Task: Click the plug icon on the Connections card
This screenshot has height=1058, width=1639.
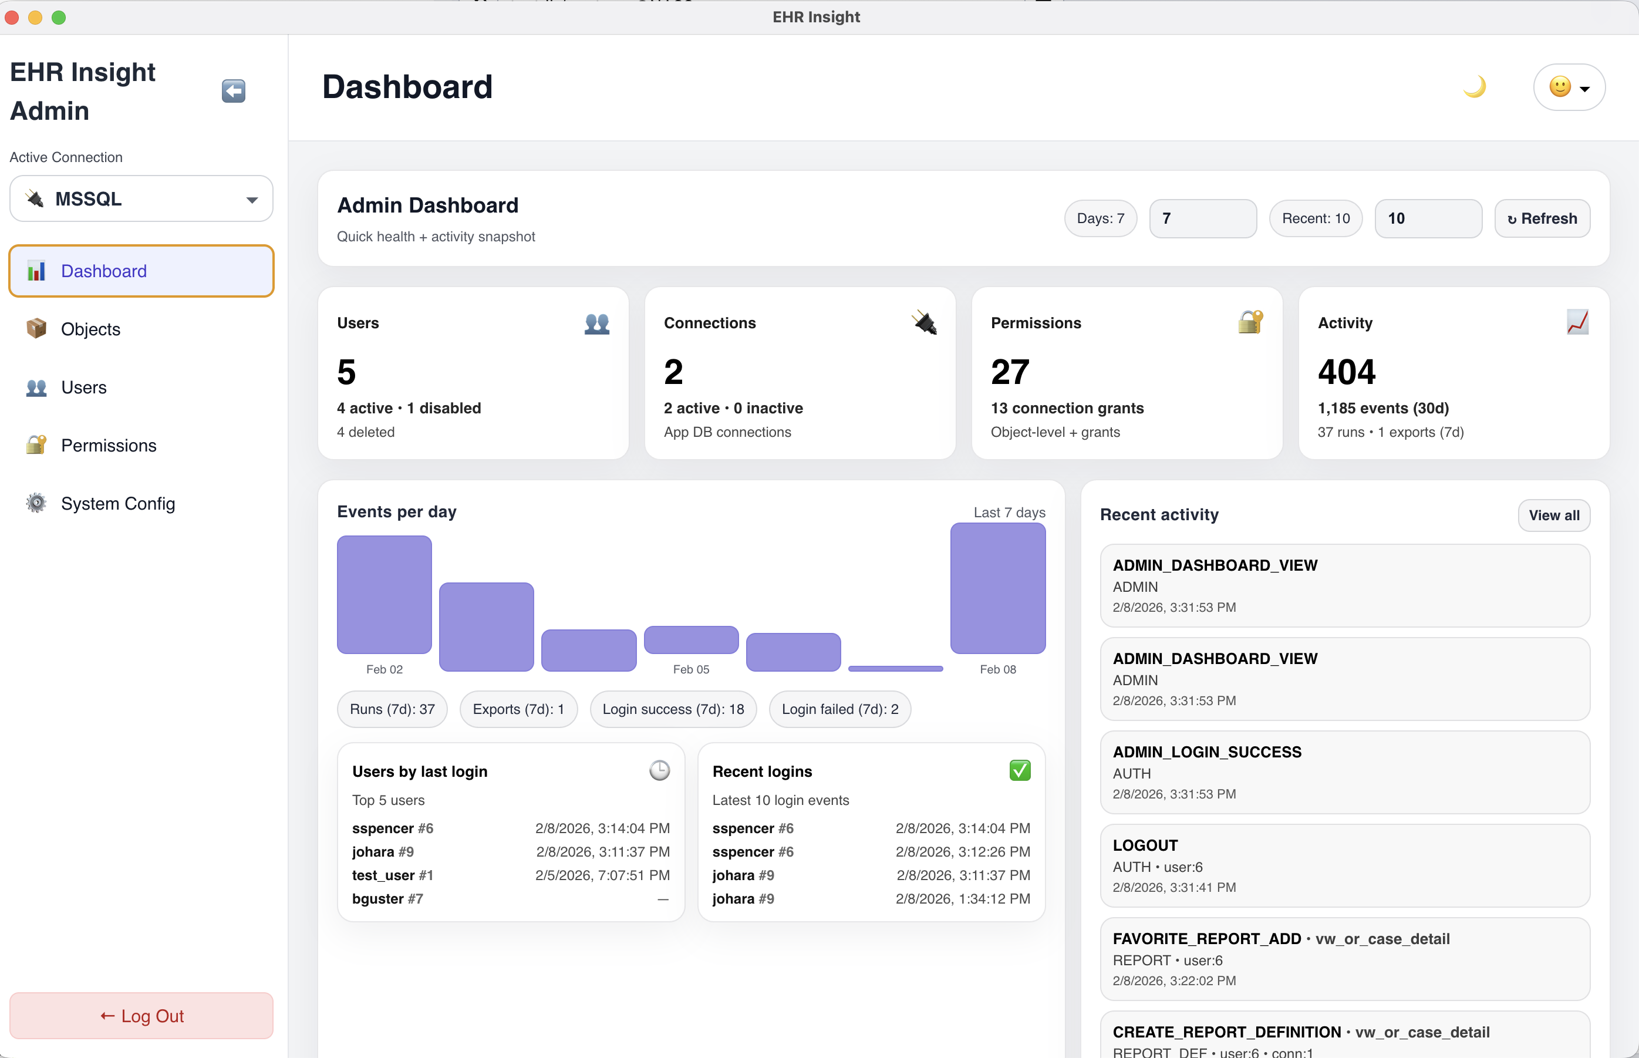Action: [x=923, y=323]
